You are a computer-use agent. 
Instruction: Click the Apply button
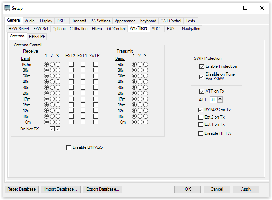pyautogui.click(x=246, y=189)
